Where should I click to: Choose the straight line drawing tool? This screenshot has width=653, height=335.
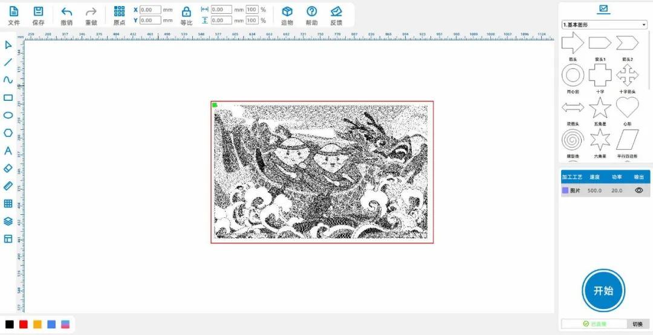8,62
